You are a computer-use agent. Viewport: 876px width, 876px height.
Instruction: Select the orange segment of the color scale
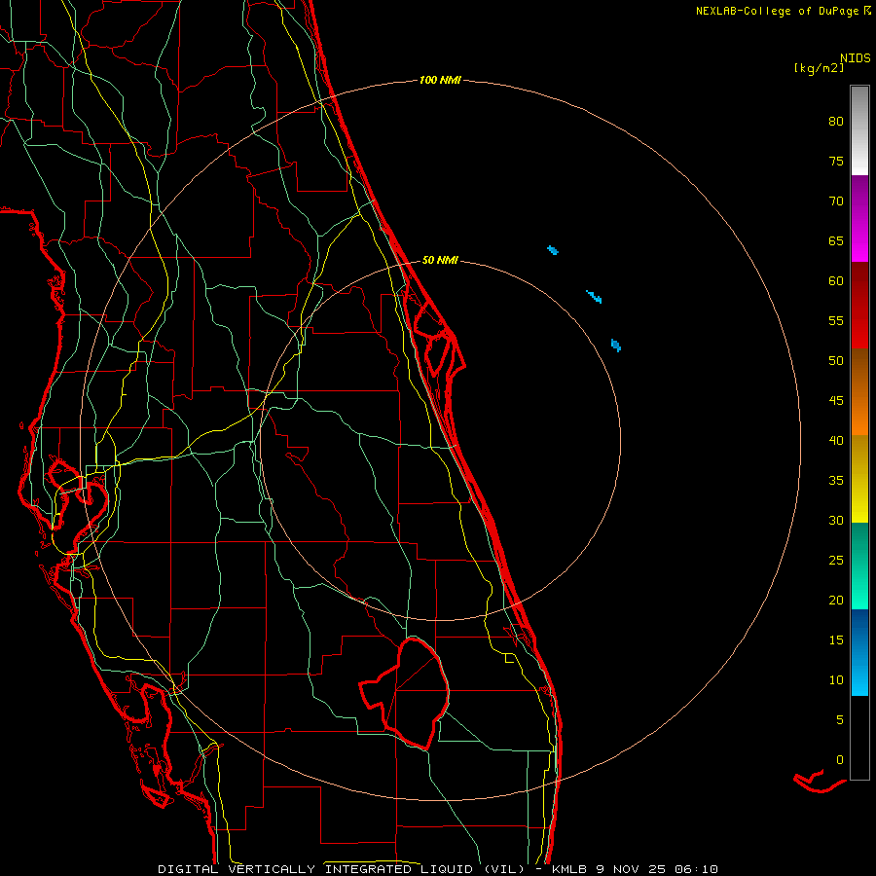[x=859, y=391]
